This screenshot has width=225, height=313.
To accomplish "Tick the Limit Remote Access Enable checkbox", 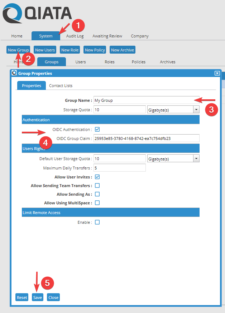I will (x=97, y=222).
